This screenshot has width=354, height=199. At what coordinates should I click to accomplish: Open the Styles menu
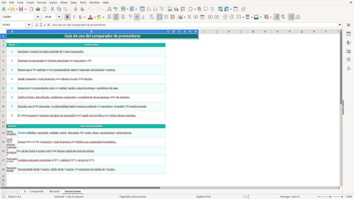(53, 2)
